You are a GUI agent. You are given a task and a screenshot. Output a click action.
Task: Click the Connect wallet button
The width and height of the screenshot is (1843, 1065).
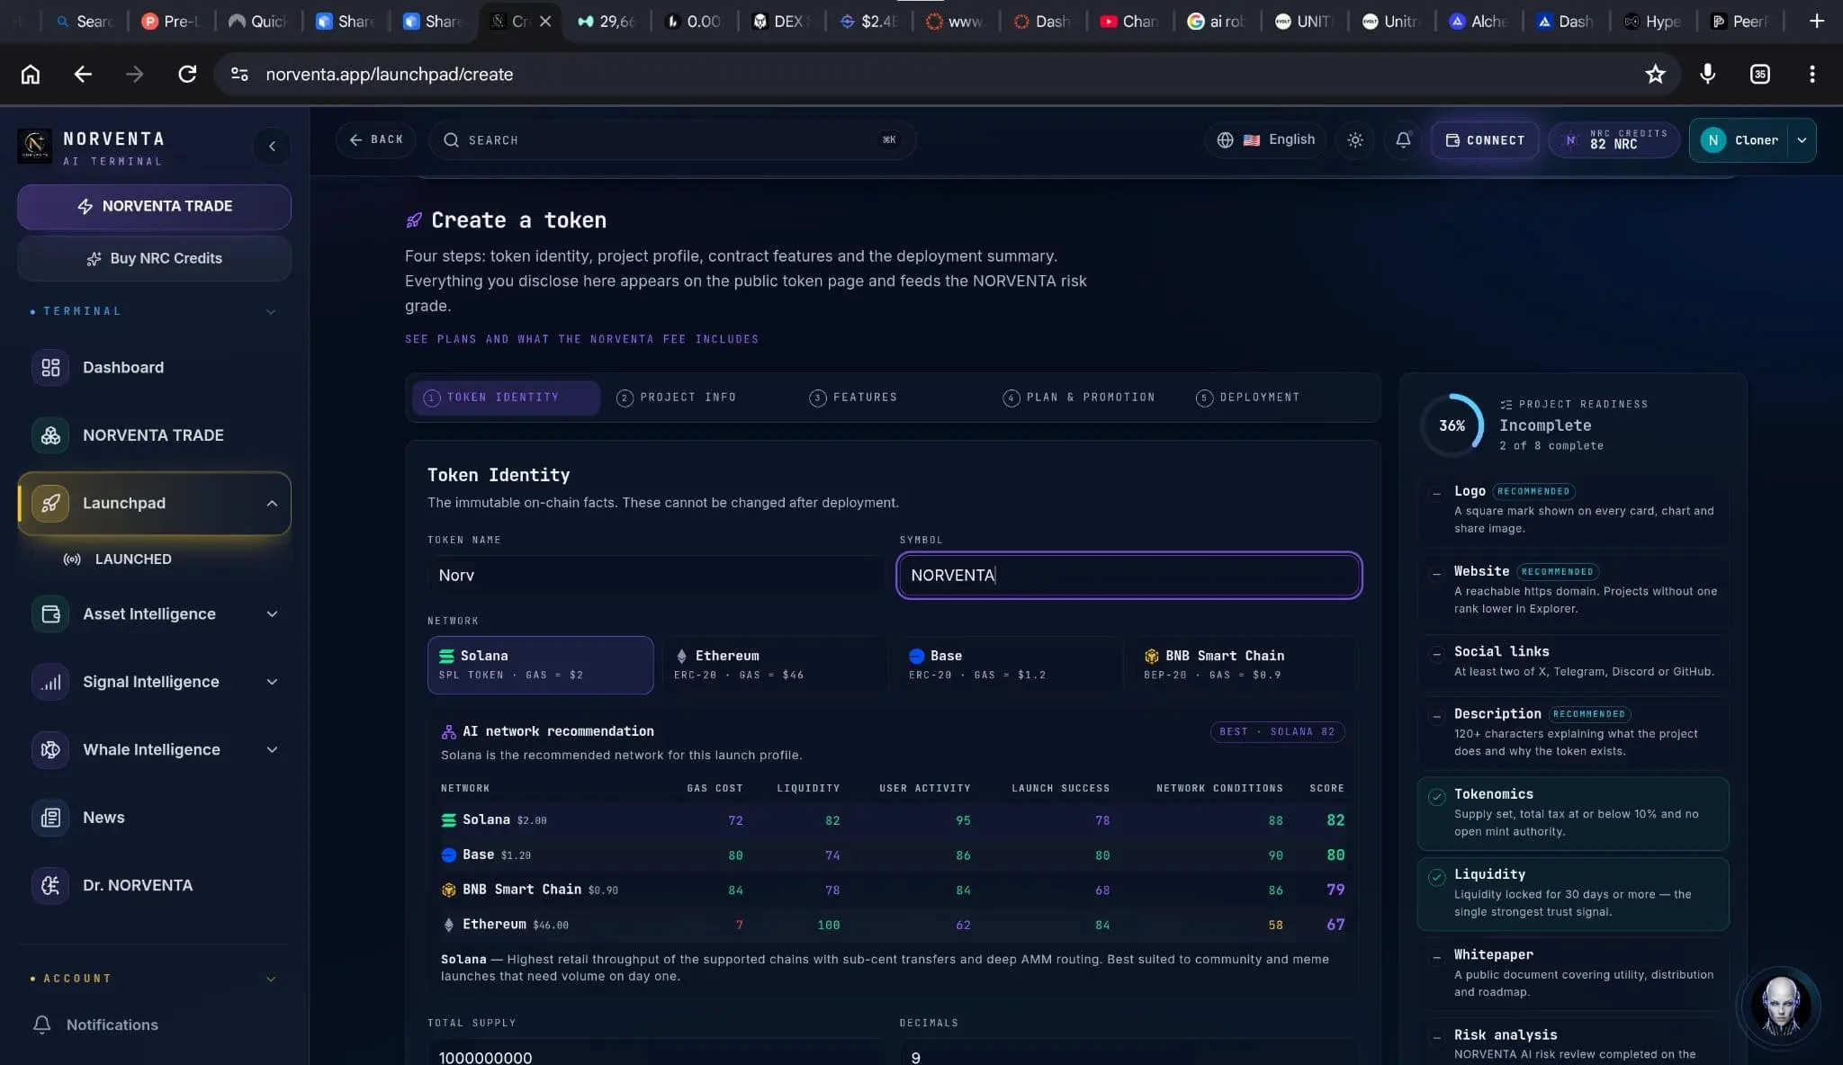(1485, 140)
